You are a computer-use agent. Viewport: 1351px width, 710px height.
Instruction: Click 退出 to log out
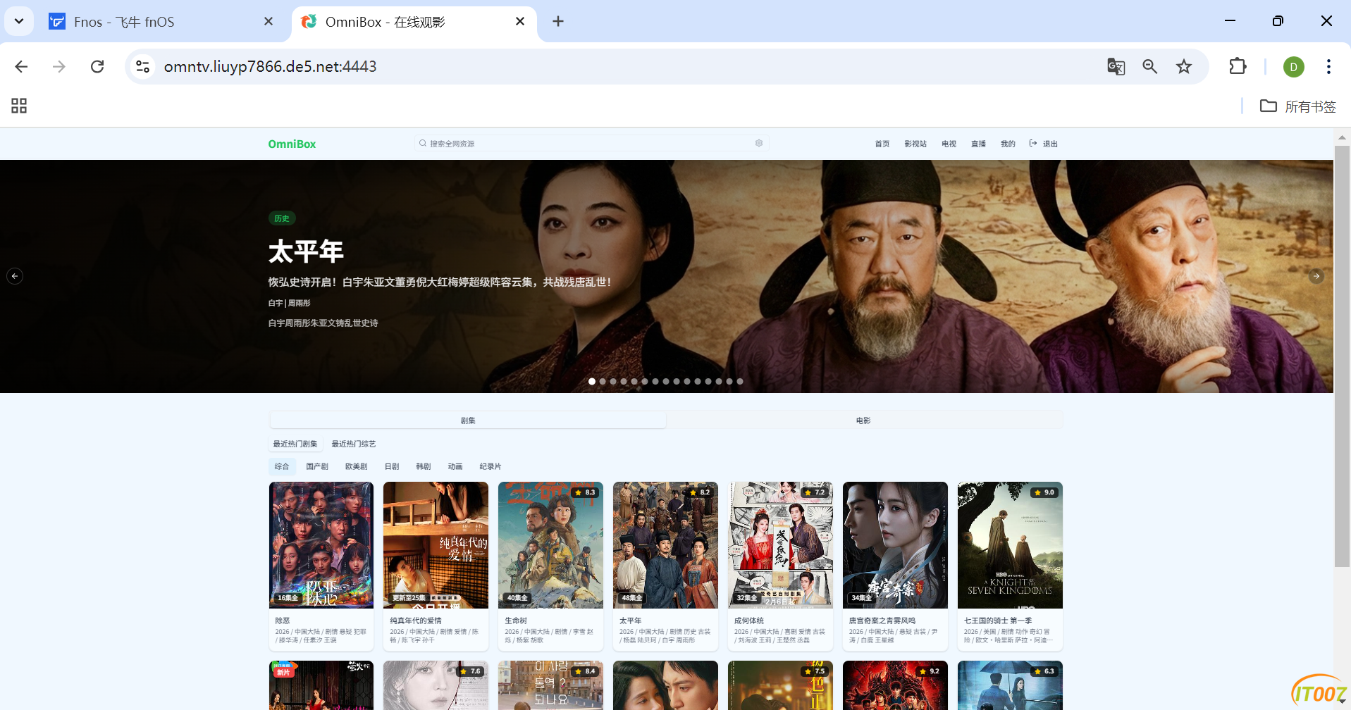tap(1049, 143)
